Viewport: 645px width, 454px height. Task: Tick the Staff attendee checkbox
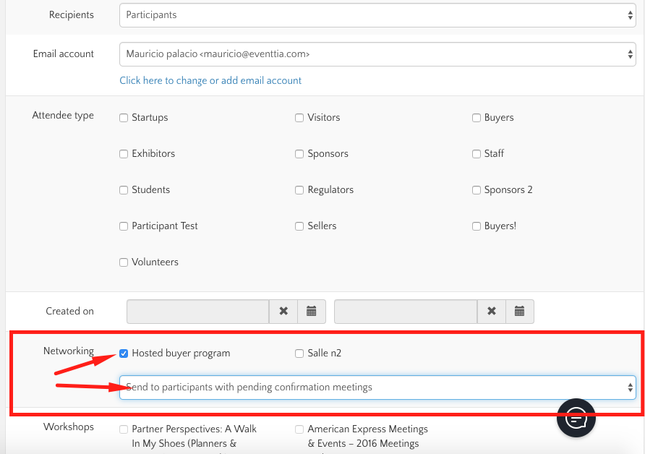pyautogui.click(x=477, y=154)
